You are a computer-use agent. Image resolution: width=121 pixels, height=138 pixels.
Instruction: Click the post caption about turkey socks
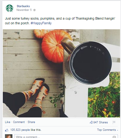click(60, 21)
